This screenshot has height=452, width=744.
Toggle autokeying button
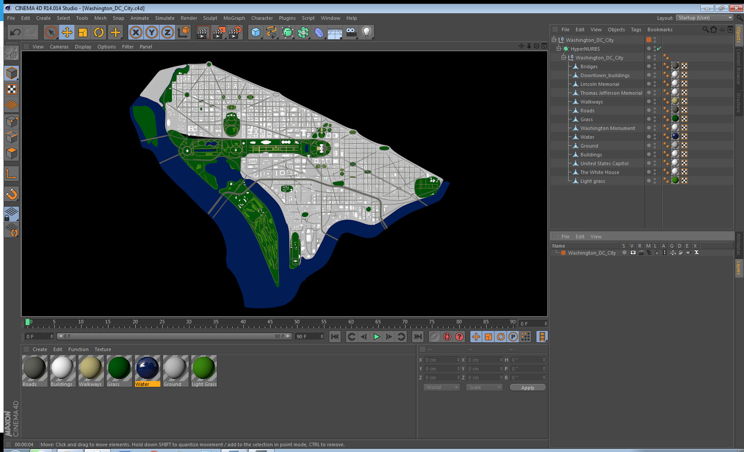tap(447, 337)
